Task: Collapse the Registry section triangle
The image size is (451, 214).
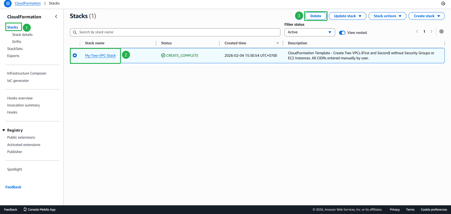Action: [x=4, y=130]
